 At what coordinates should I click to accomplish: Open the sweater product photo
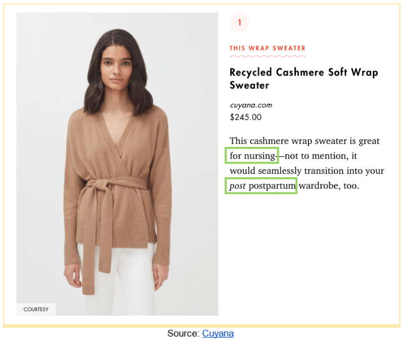click(x=117, y=164)
